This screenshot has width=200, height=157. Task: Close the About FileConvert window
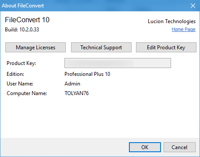tap(193, 6)
